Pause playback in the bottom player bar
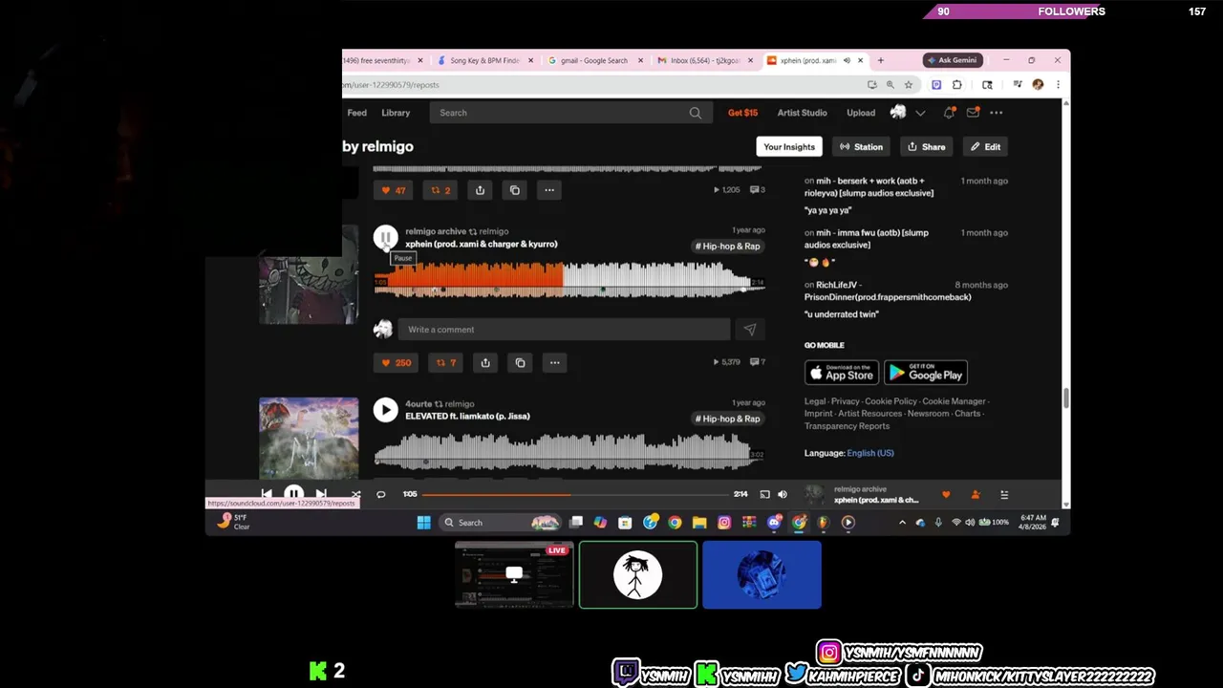 point(293,494)
